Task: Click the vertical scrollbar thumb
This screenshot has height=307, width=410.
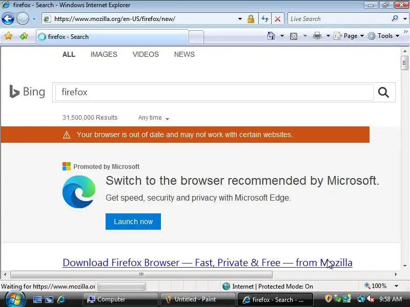Action: tap(405, 63)
